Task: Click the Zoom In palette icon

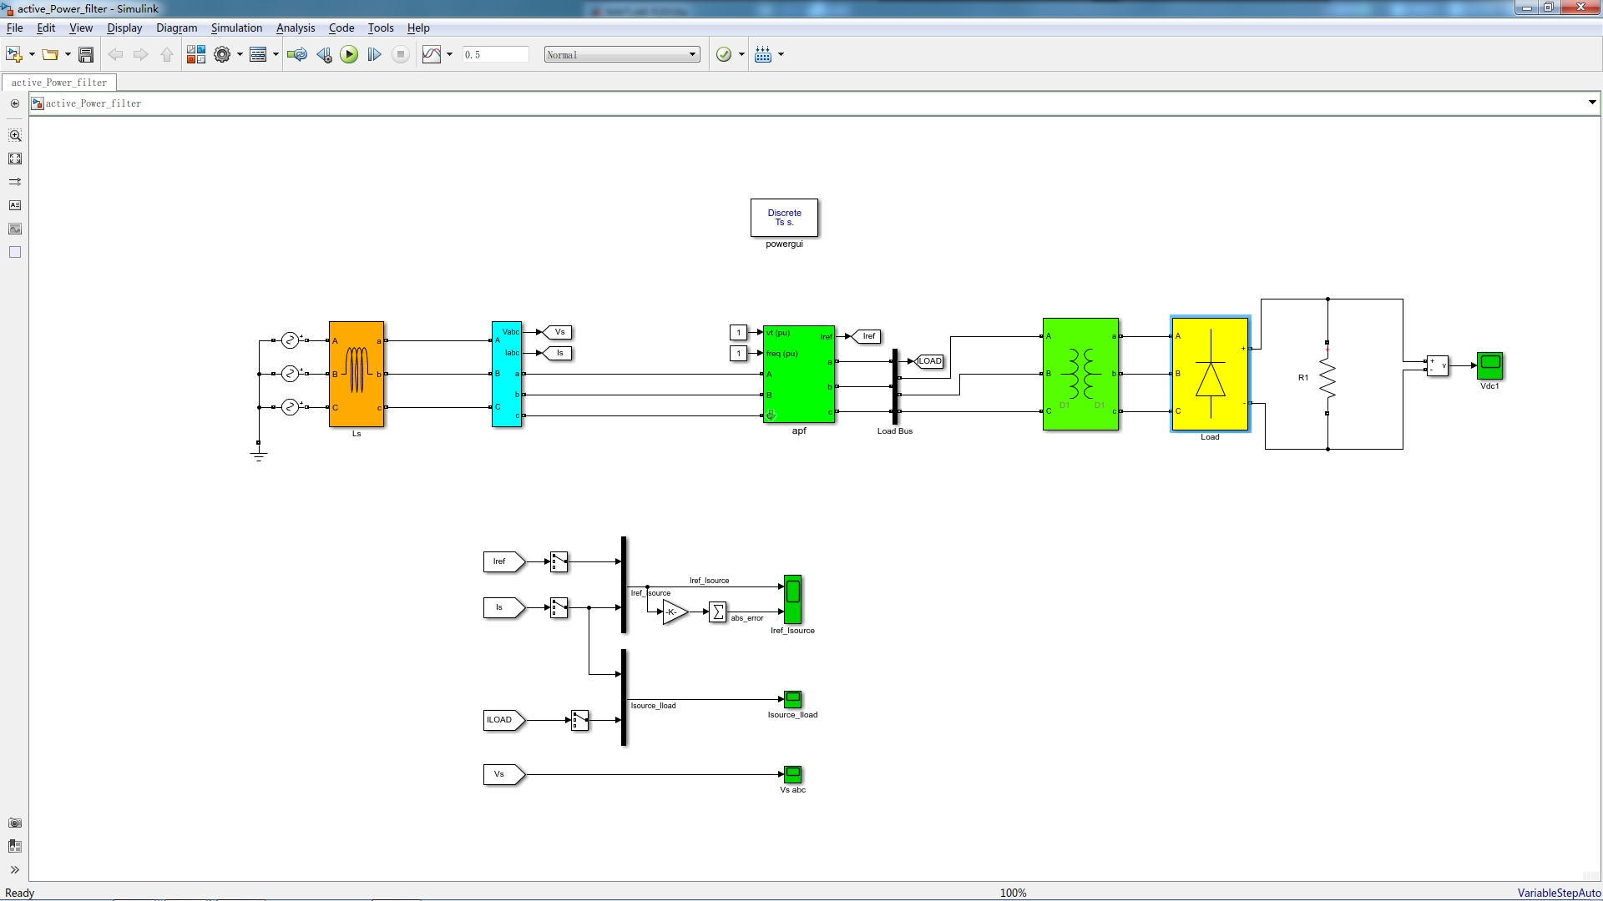Action: [15, 135]
